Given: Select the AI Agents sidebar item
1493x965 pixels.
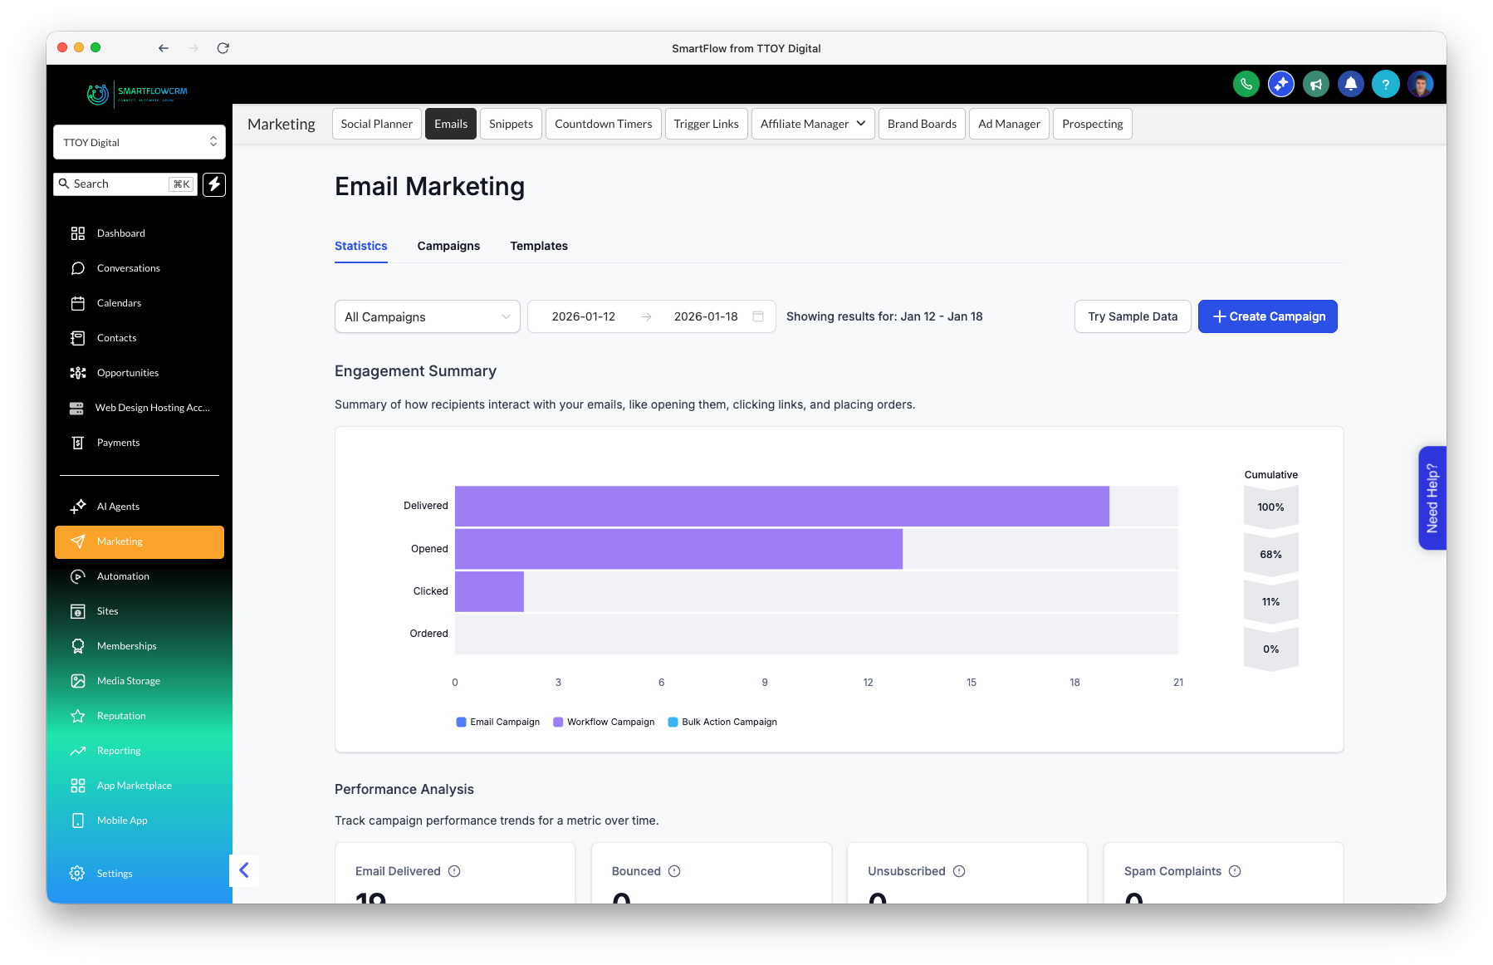Looking at the screenshot, I should pyautogui.click(x=117, y=506).
